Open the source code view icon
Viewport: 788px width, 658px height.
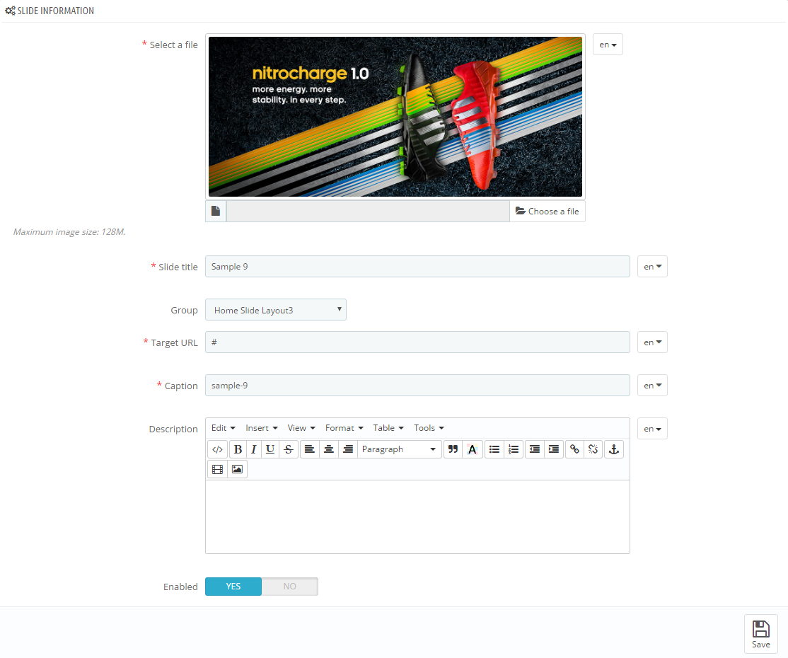click(x=217, y=449)
